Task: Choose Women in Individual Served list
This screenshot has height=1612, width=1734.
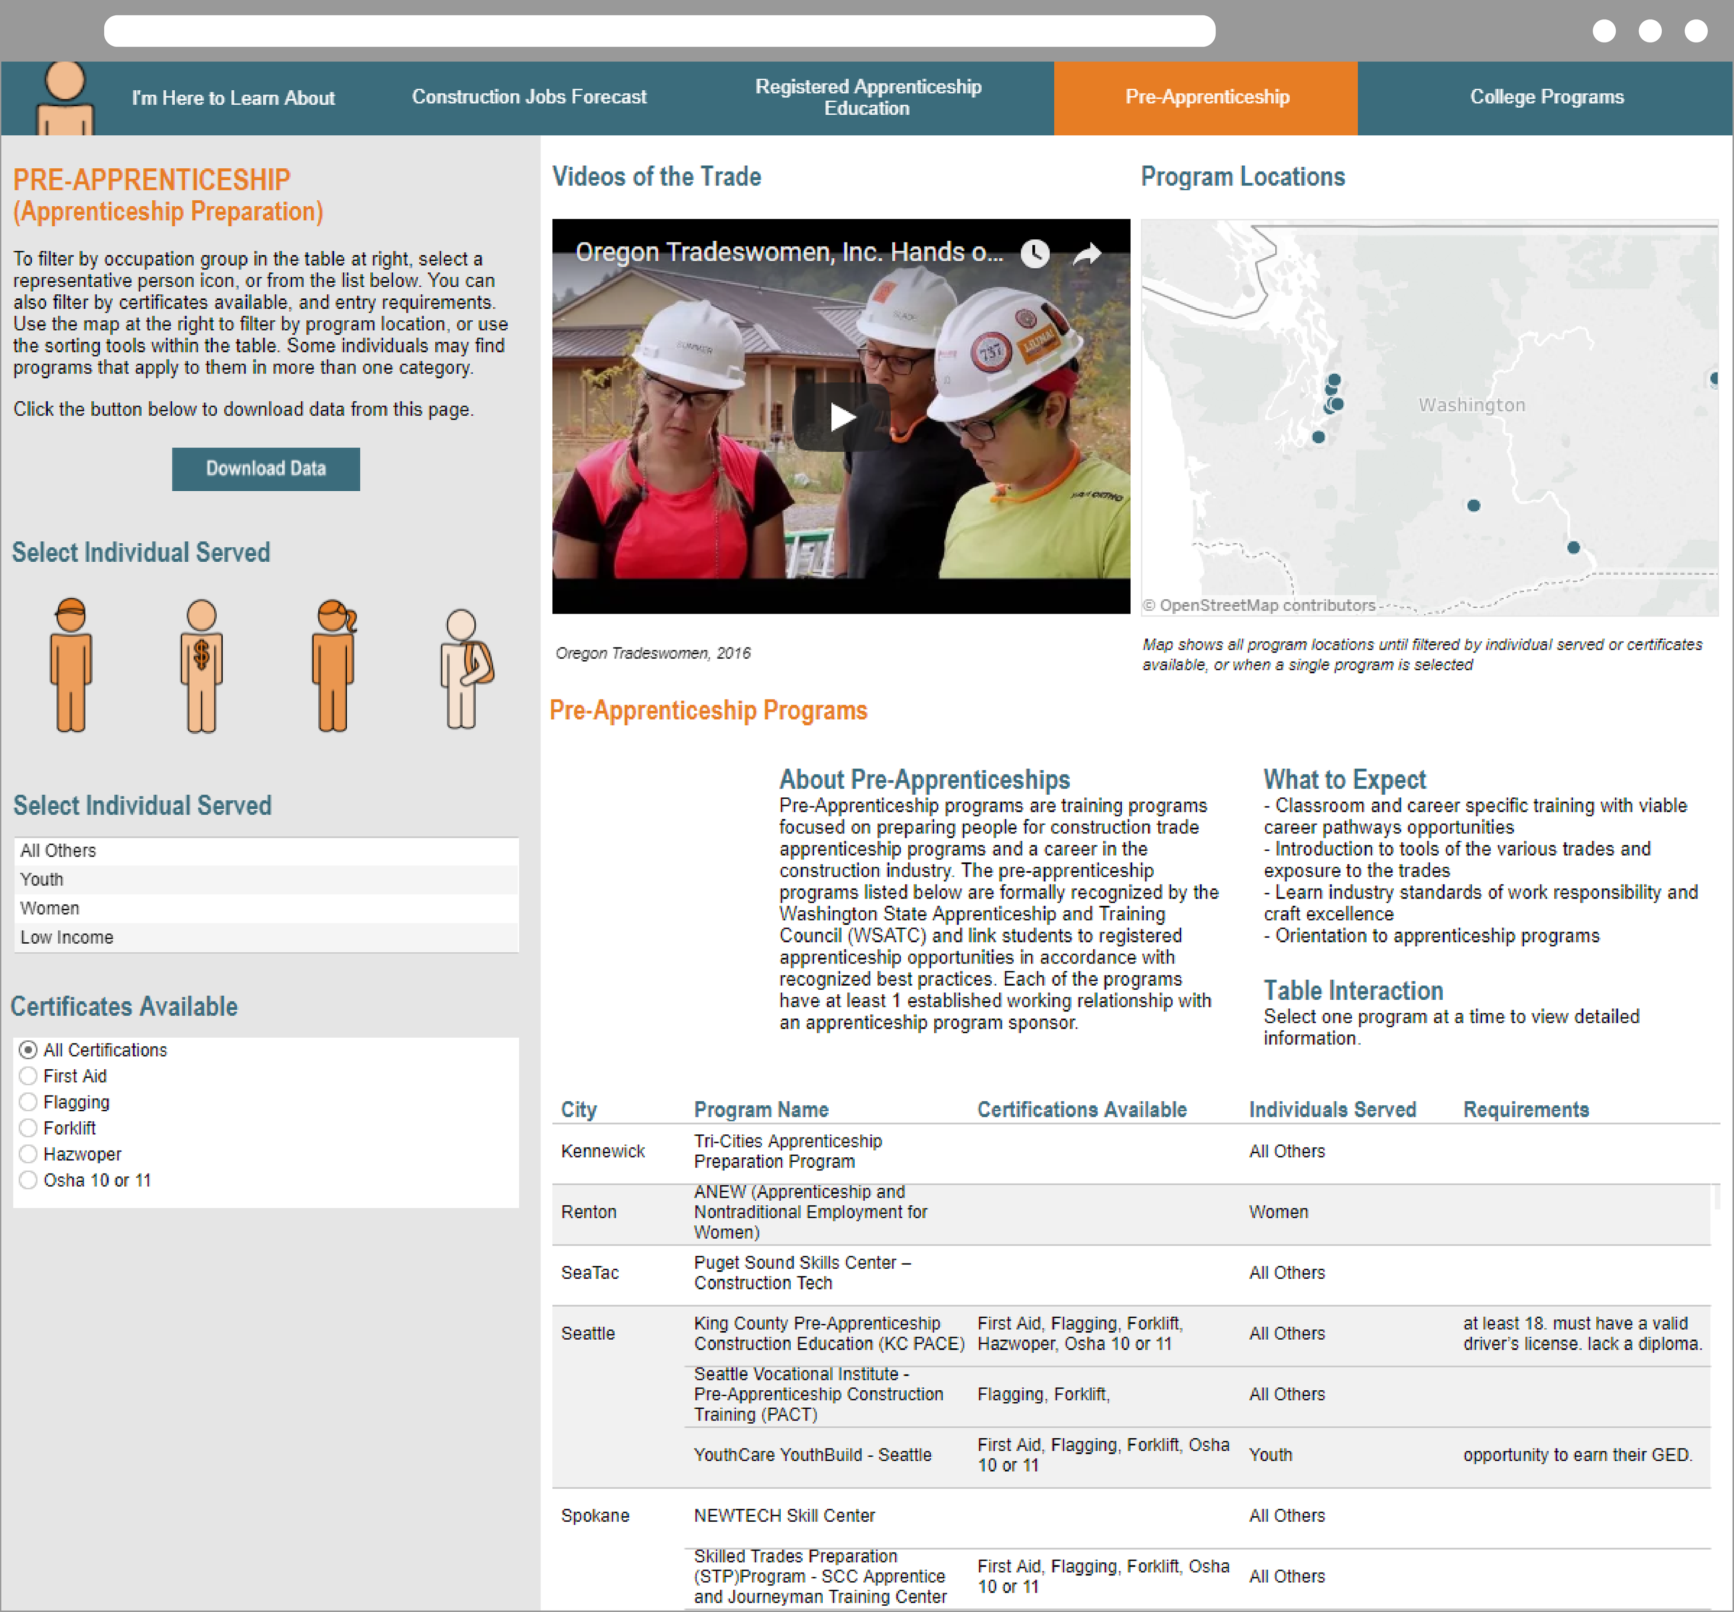Action: click(x=266, y=908)
